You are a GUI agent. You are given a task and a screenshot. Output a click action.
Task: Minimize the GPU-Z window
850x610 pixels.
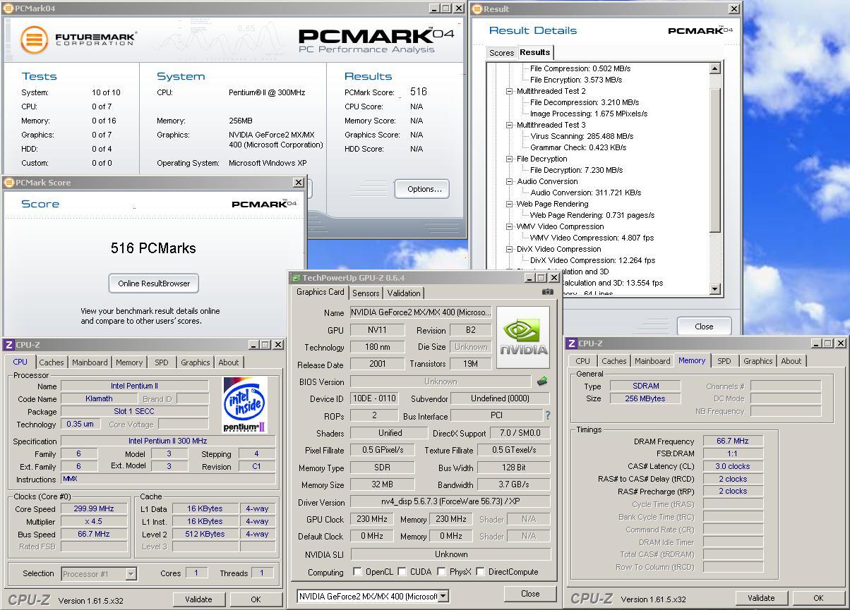[529, 278]
